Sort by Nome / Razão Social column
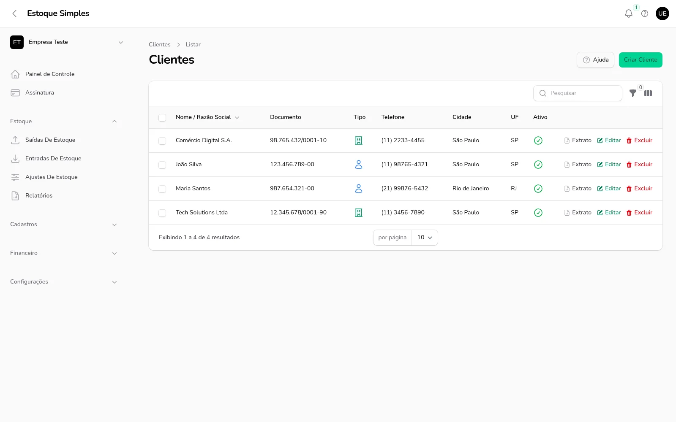 click(207, 117)
